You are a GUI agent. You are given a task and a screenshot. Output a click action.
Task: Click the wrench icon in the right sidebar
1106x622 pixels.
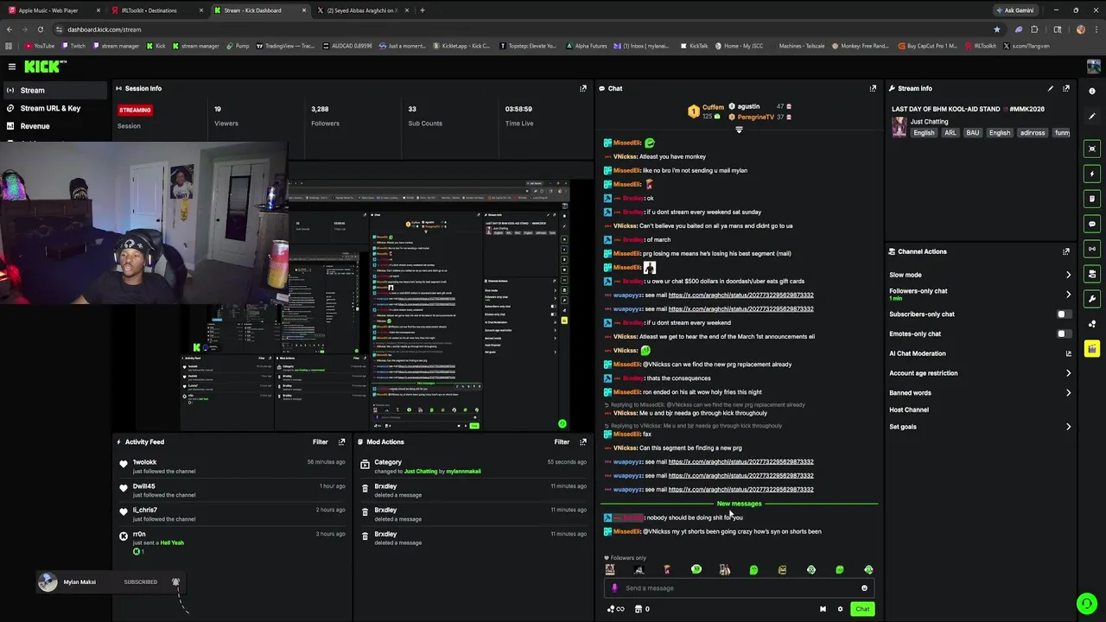(1092, 299)
